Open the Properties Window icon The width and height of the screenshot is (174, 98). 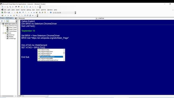(42, 13)
